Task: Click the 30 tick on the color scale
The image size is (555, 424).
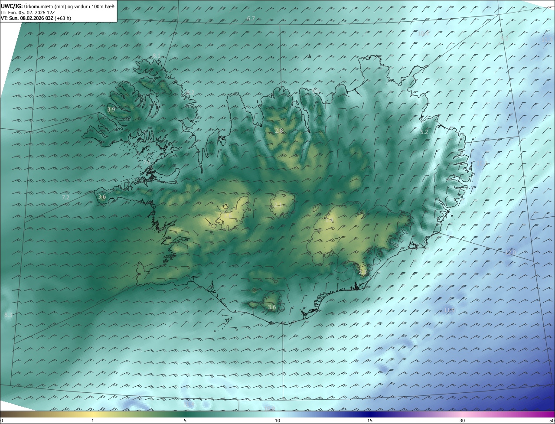Action: [462, 421]
